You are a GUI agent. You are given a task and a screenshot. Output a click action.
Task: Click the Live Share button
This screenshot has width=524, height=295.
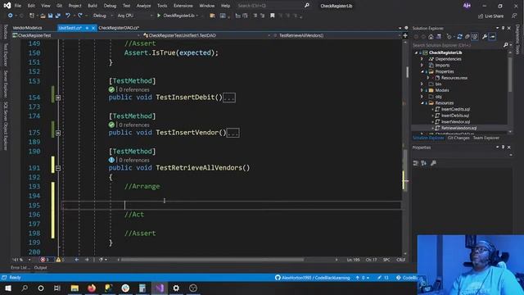(x=490, y=16)
